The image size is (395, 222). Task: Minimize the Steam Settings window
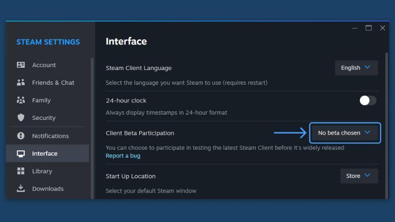click(355, 28)
